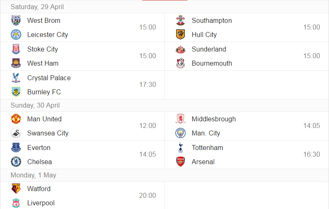This screenshot has height=209, width=329.
Task: Select the Sunday, 30 April date header
Action: (35, 105)
